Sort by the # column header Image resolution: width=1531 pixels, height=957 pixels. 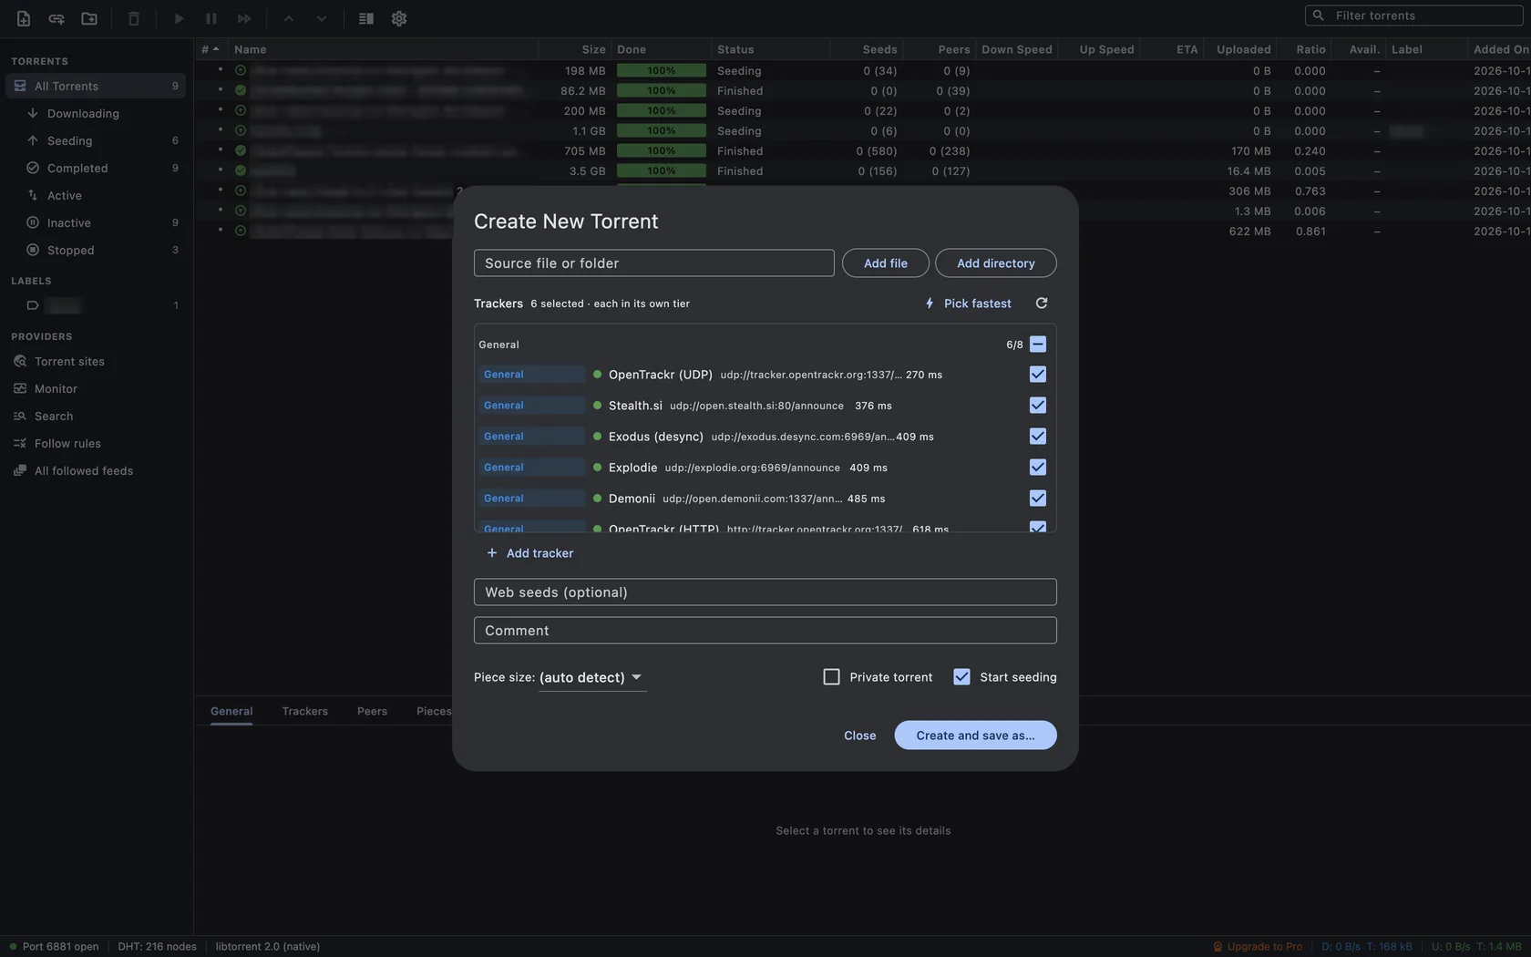click(211, 49)
